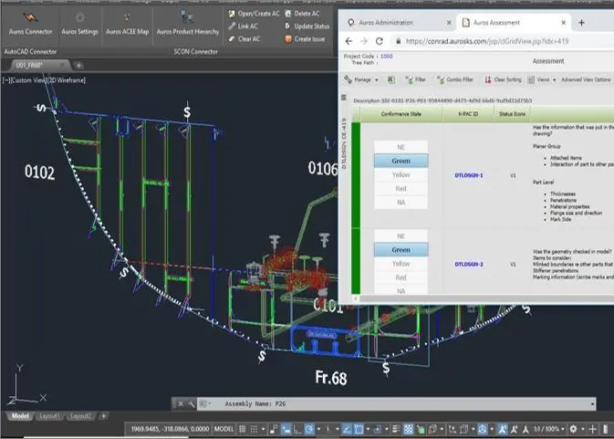Click the K-PAC ID column header
Image resolution: width=614 pixels, height=439 pixels.
click(468, 114)
